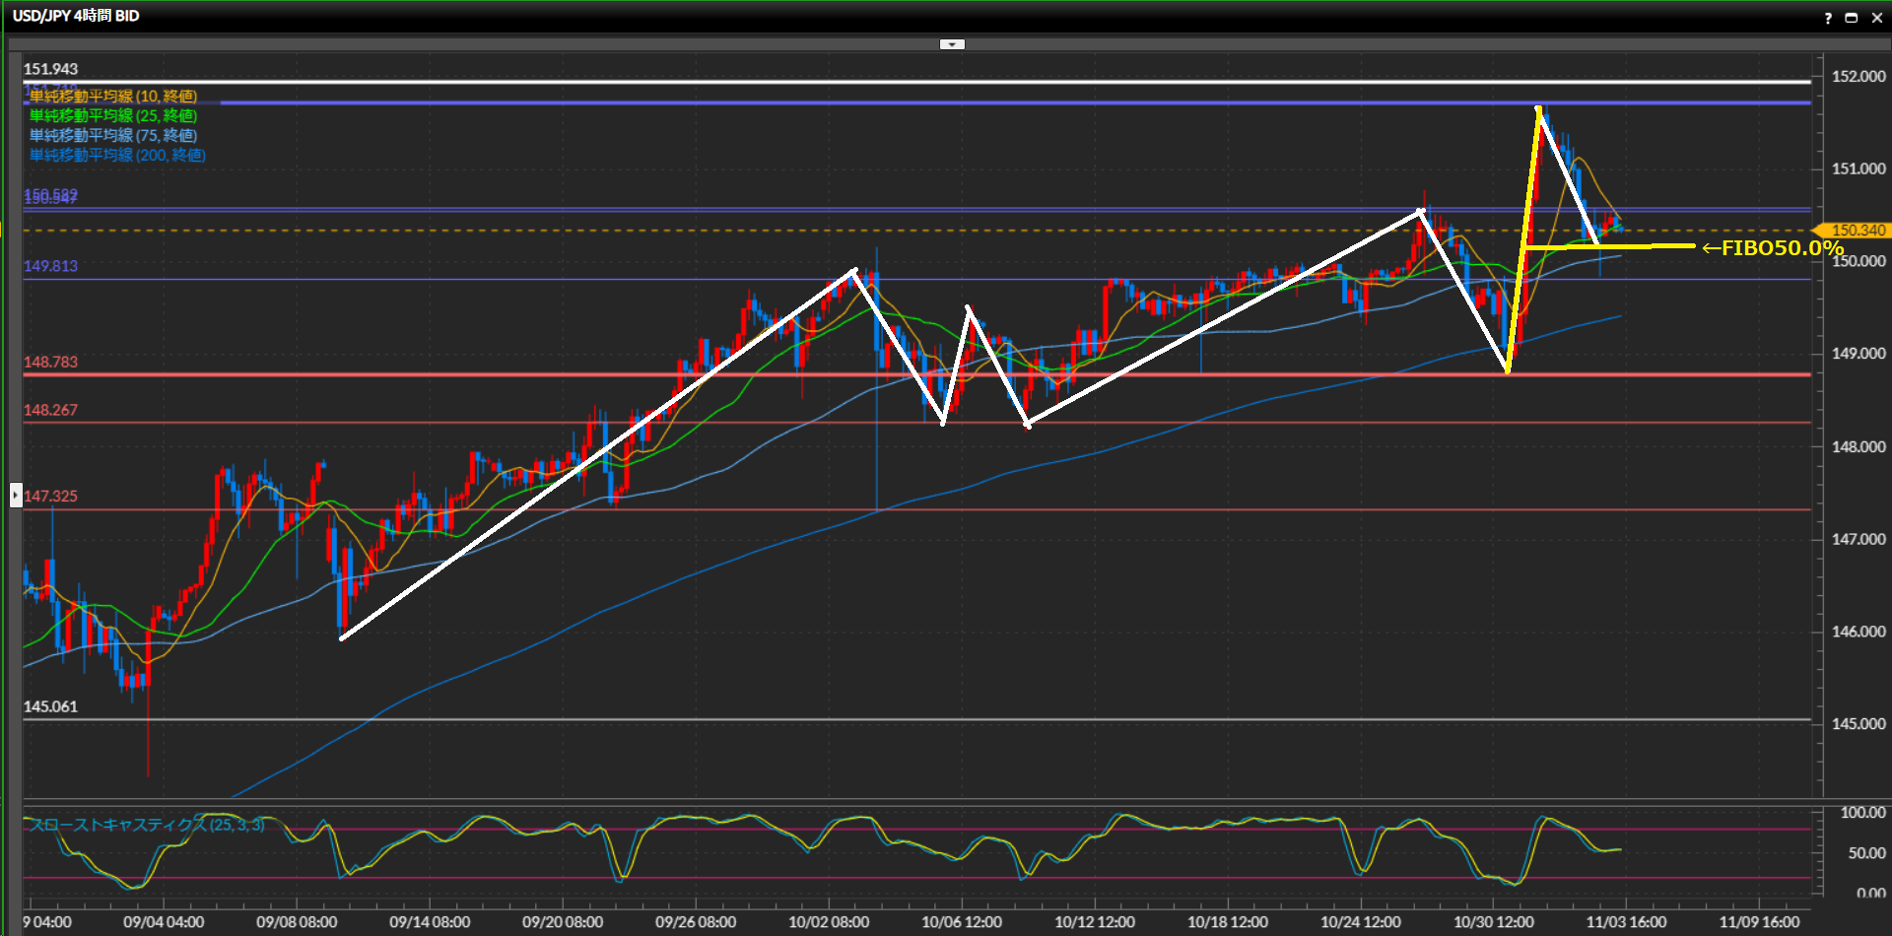Viewport: 1892px width, 936px height.
Task: Select the red 148.783 horizontal line label
Action: 50,362
